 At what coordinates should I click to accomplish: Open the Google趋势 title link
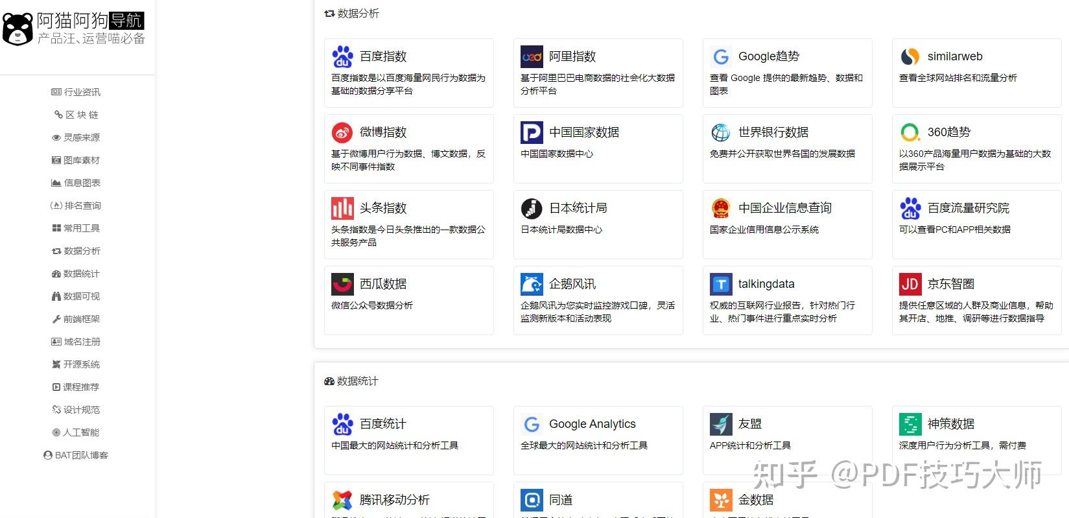[x=769, y=56]
